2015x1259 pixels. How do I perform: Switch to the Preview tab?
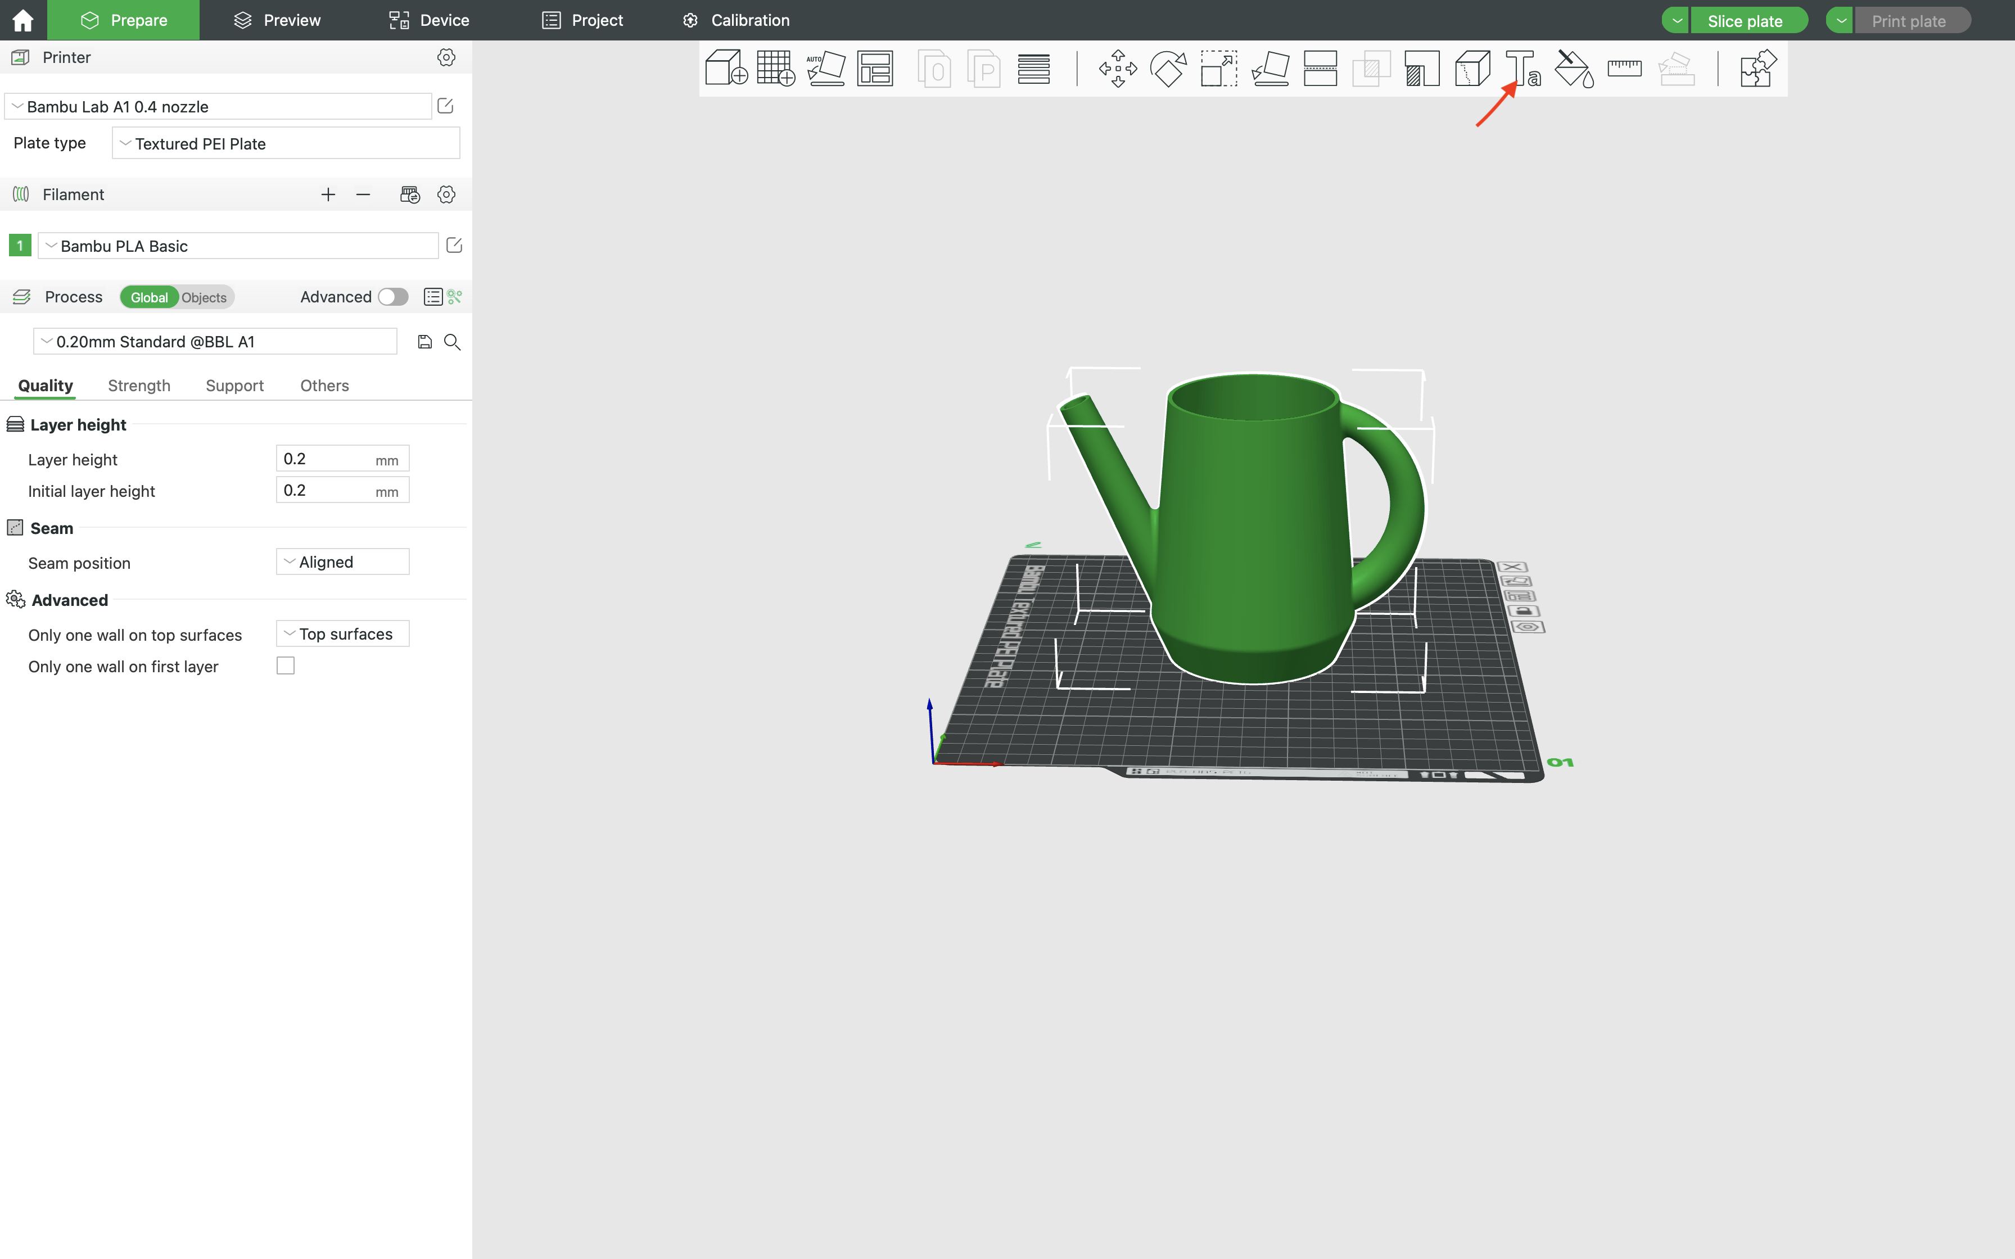(277, 20)
